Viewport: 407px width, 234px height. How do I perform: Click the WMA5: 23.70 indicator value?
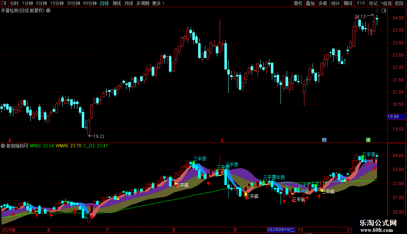pos(68,146)
